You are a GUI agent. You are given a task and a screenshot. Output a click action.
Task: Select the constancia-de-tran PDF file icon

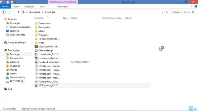pyautogui.click(x=36, y=58)
